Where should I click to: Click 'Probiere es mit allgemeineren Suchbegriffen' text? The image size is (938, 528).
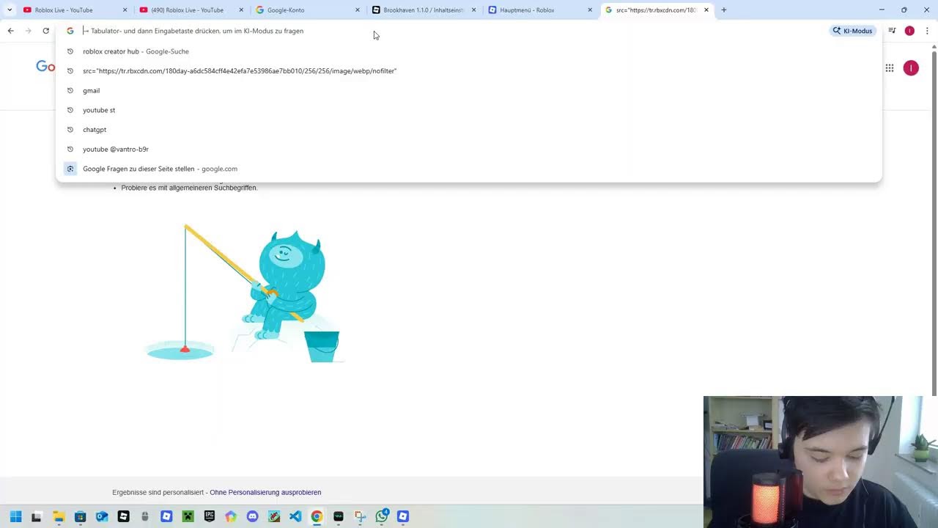point(189,188)
